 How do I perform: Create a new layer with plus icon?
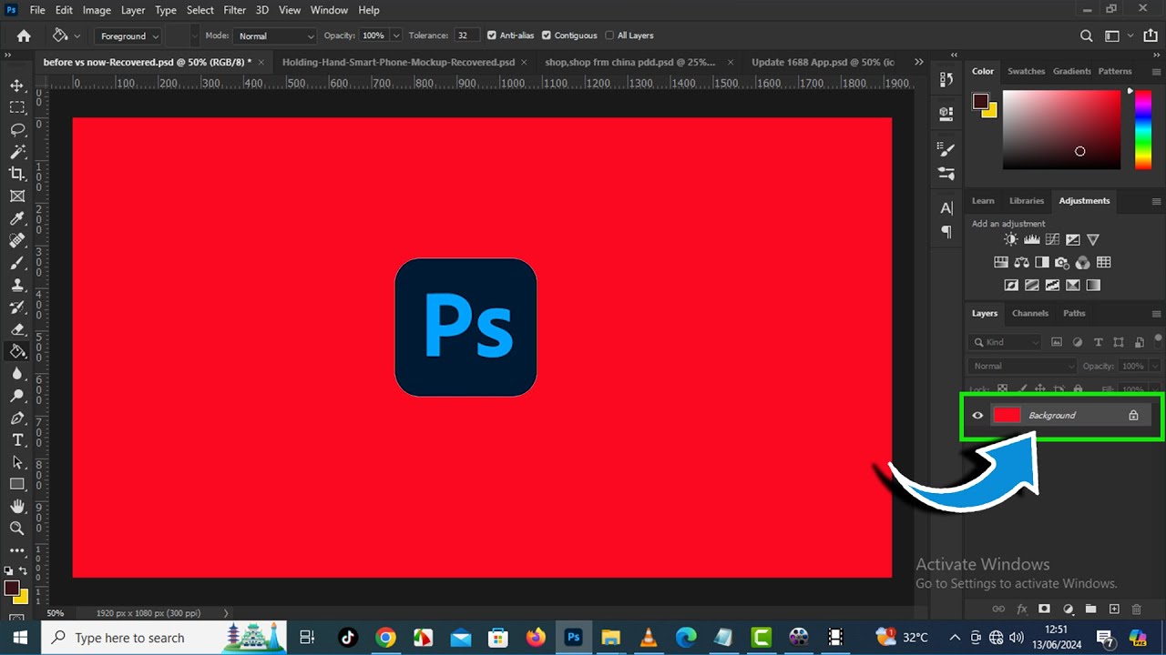click(1113, 609)
